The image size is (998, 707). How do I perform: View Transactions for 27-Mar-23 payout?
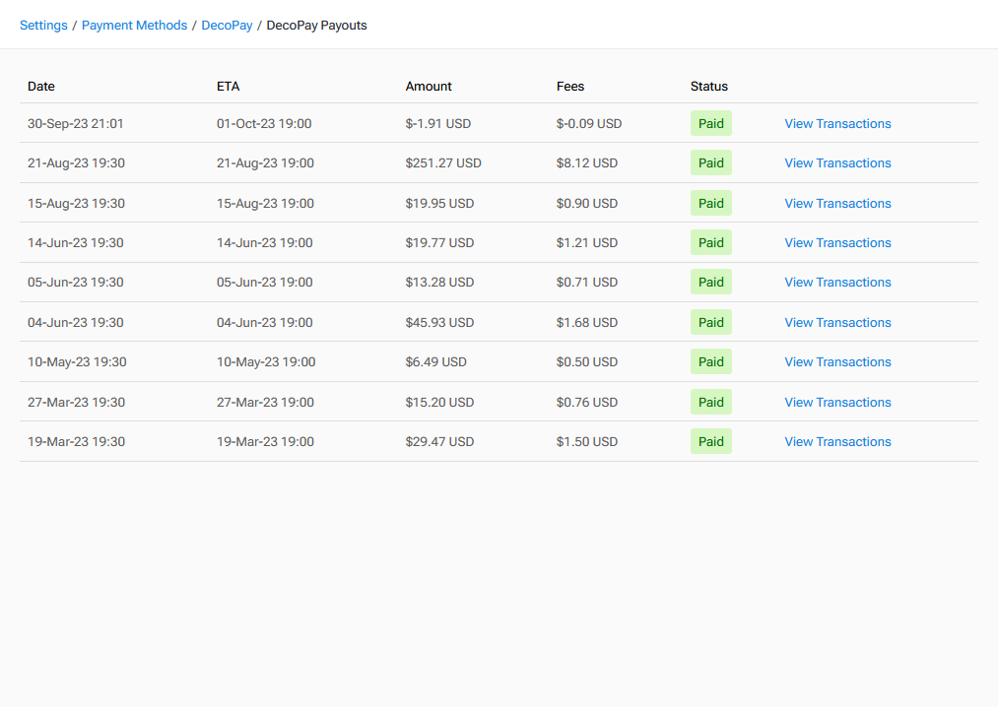coord(837,402)
